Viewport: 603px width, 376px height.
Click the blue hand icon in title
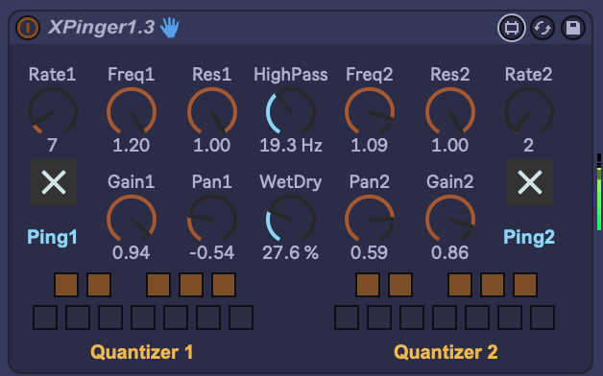point(170,28)
